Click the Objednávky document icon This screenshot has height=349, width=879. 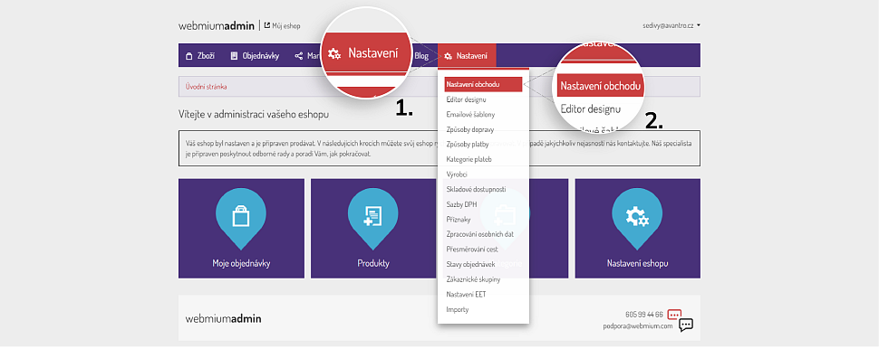235,56
